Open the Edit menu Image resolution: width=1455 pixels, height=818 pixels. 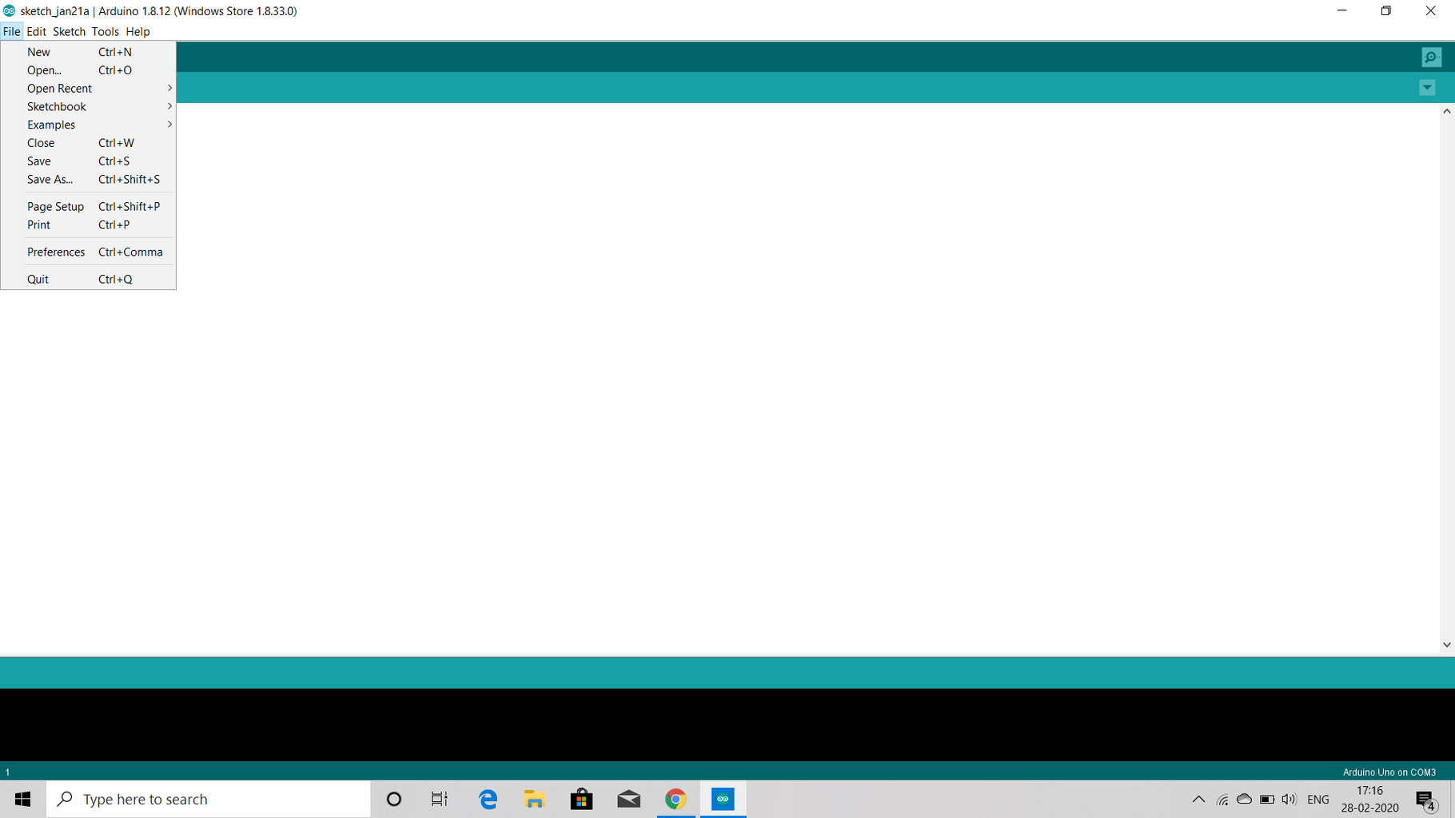(x=36, y=32)
